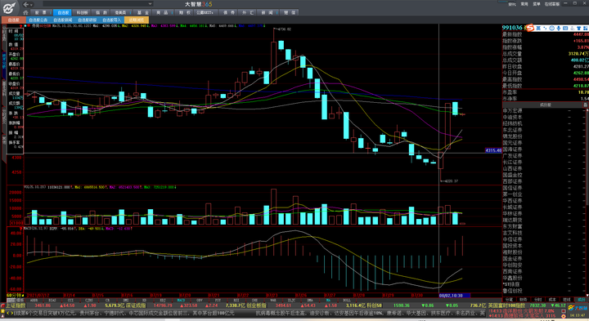Open the 期权 main tab
589x321 pixels.
coord(184,12)
